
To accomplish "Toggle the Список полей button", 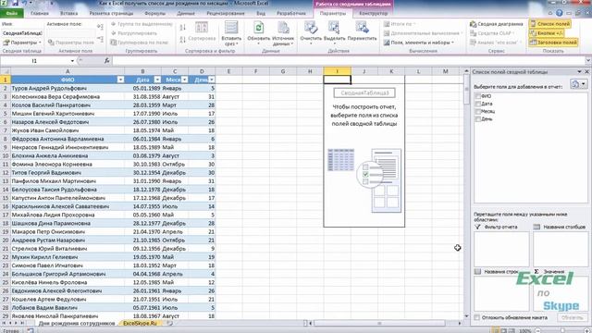I will (x=549, y=24).
